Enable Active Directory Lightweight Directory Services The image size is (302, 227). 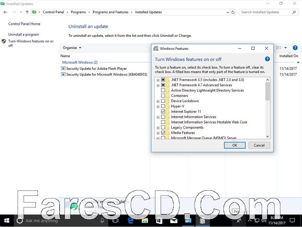point(163,90)
